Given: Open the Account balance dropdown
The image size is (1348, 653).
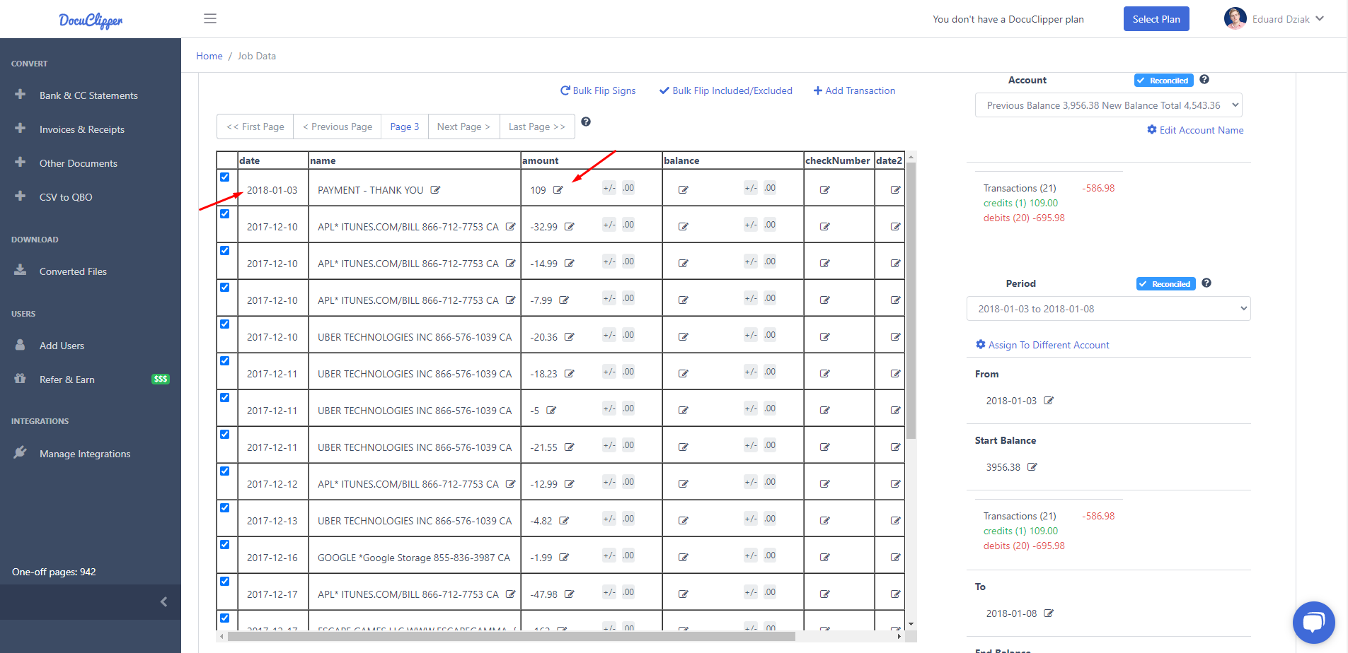Looking at the screenshot, I should click(1108, 105).
